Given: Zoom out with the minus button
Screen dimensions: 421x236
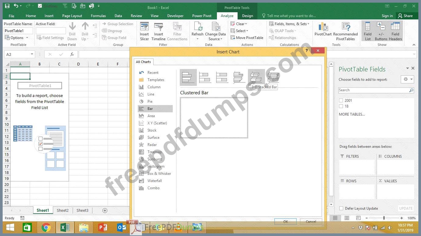Looking at the screenshot, I should [x=367, y=218].
